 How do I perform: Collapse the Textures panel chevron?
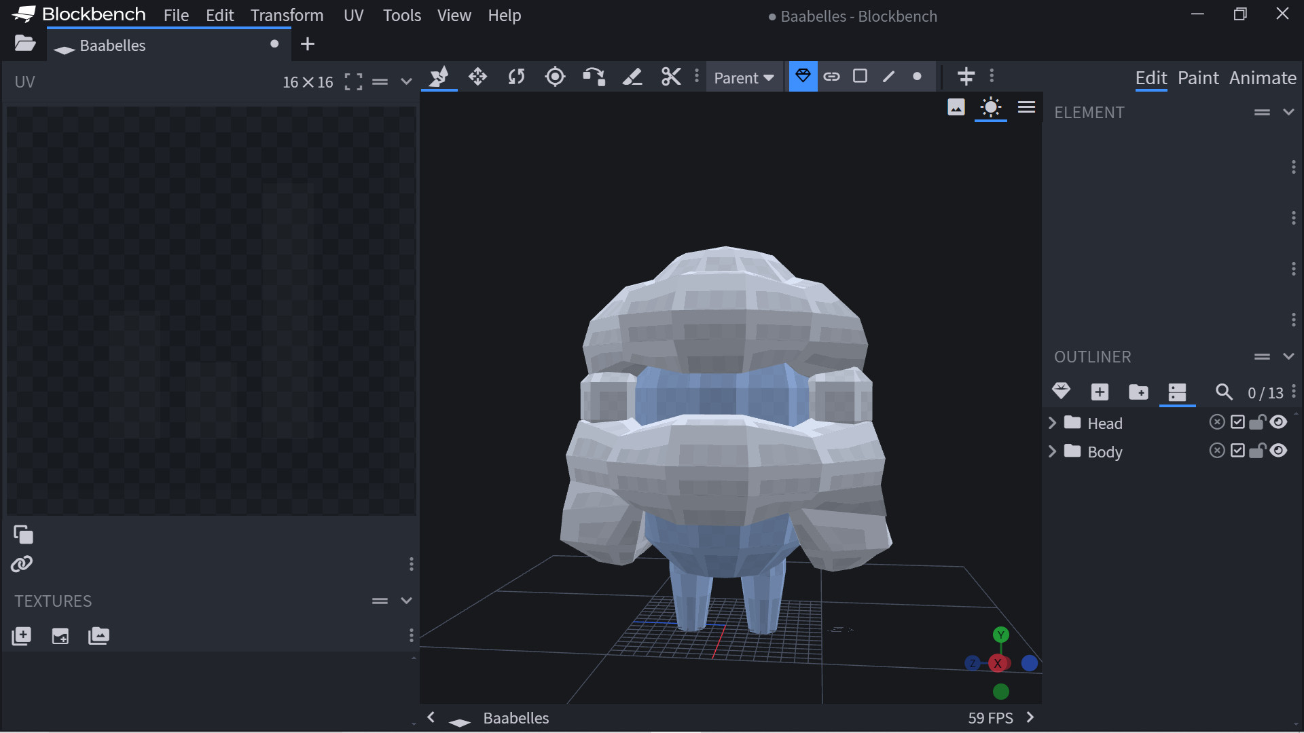tap(406, 601)
